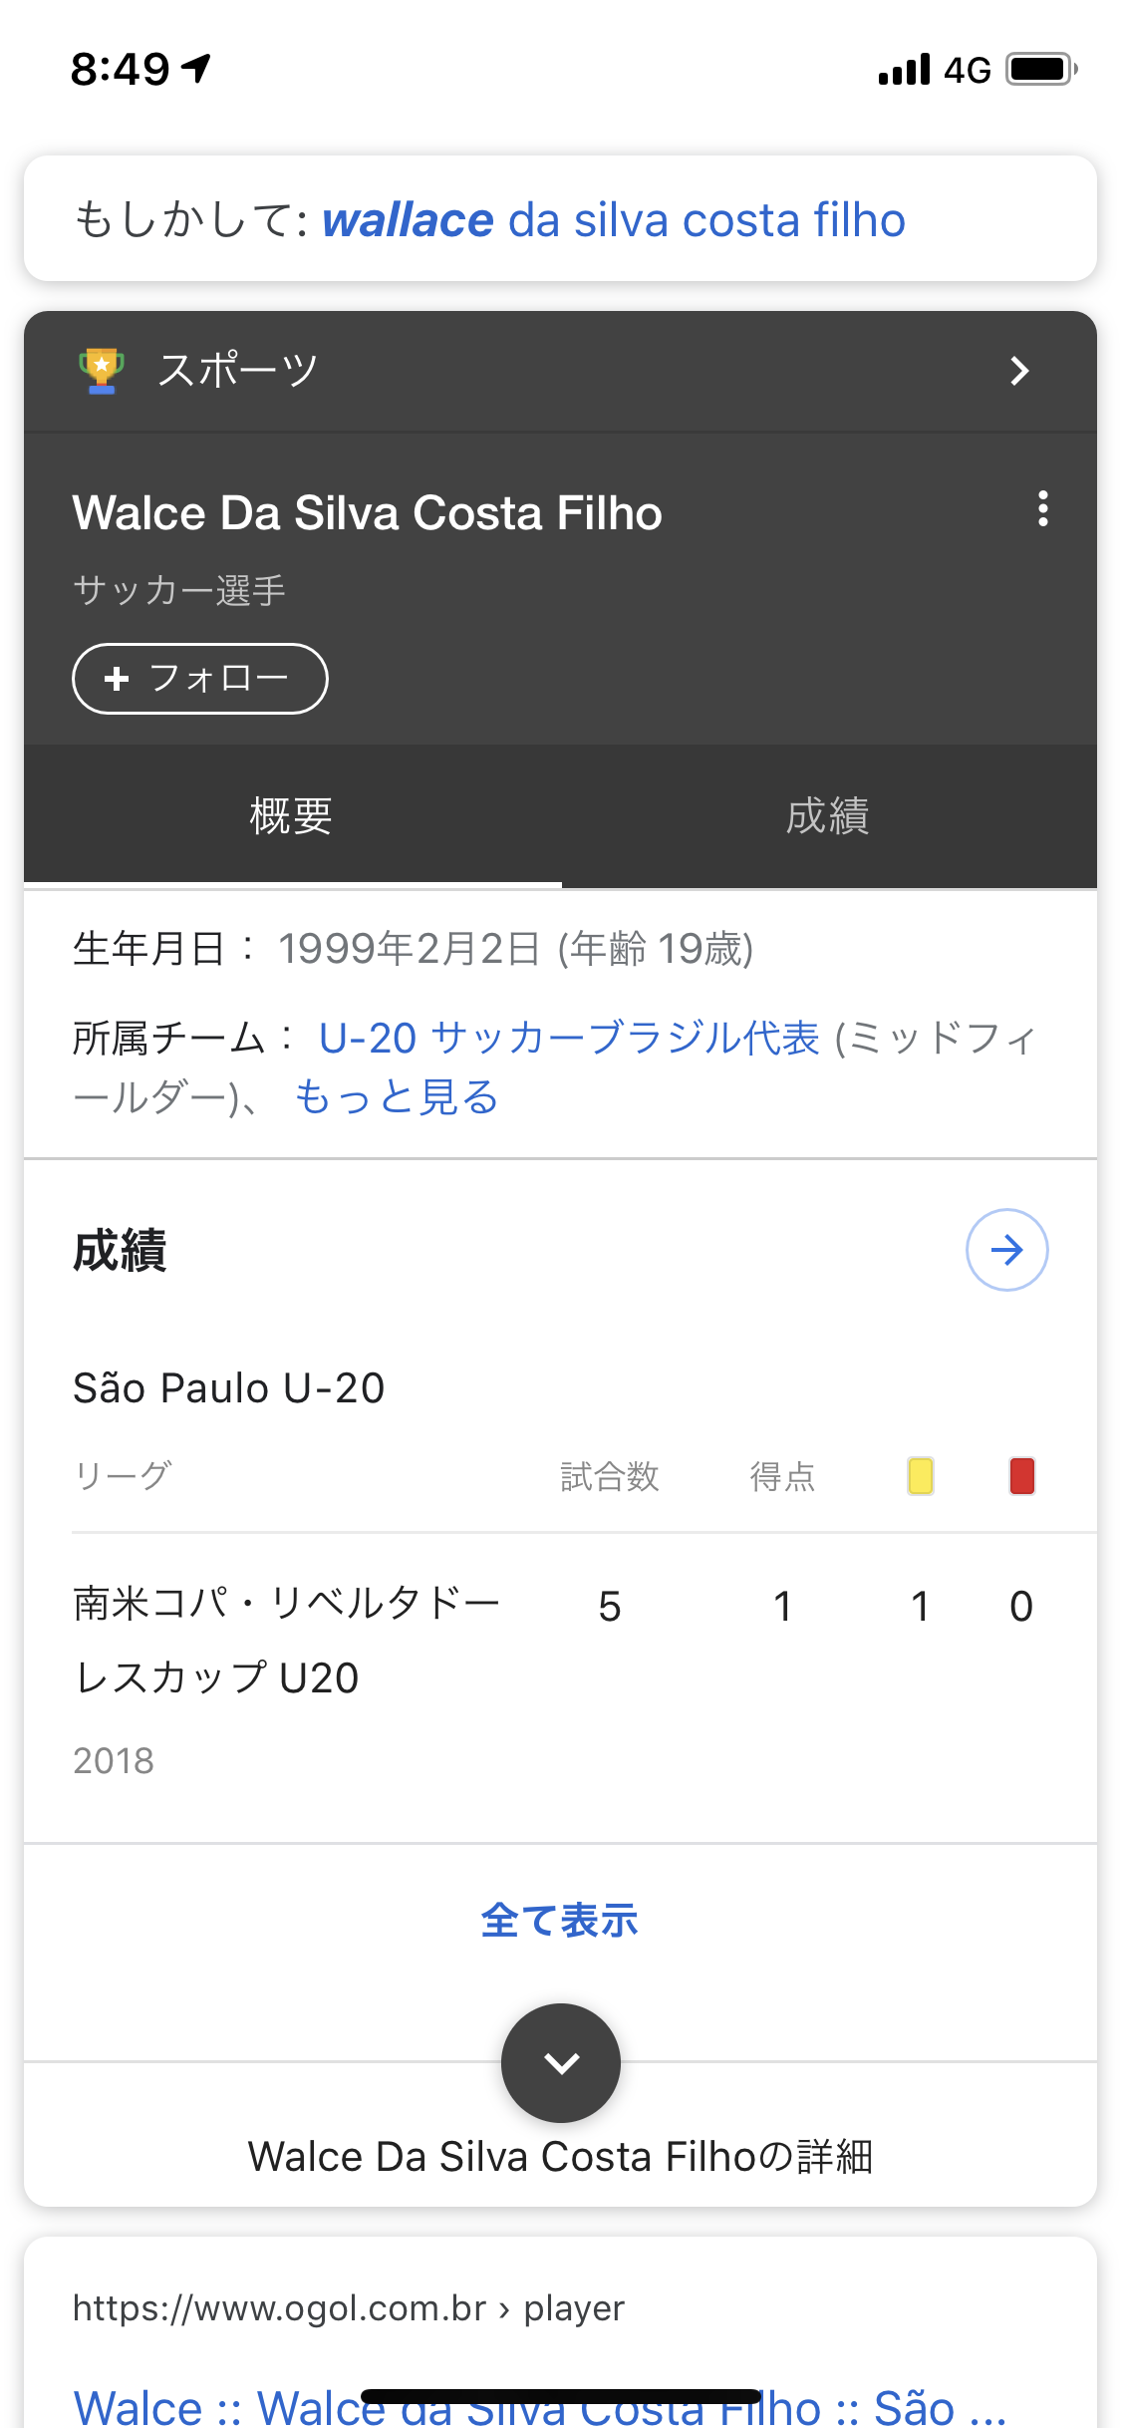Tap the 南米コパ・リベルタドーレスカップ U20 row
The width and height of the screenshot is (1121, 2428).
(x=287, y=1641)
